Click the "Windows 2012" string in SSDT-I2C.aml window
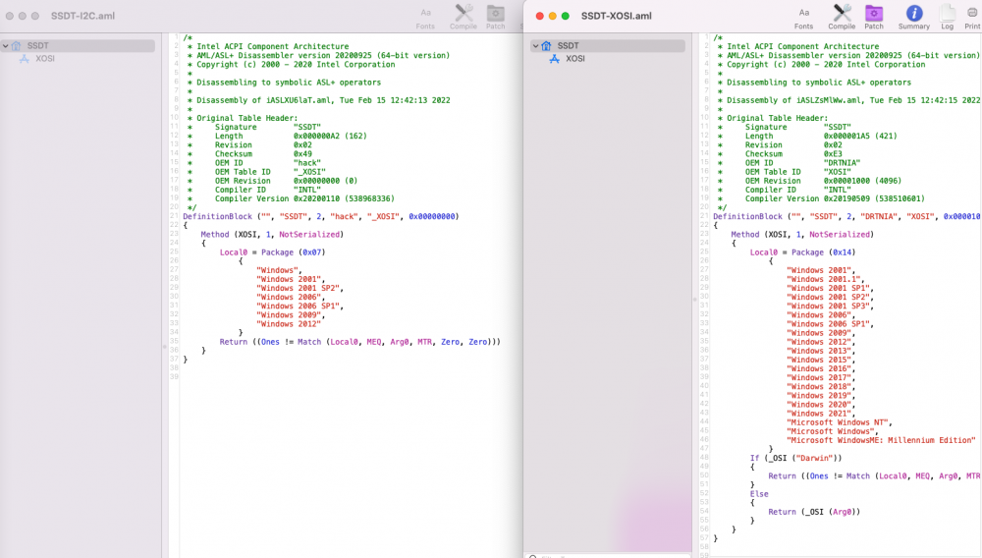The height and width of the screenshot is (558, 982). (x=288, y=324)
